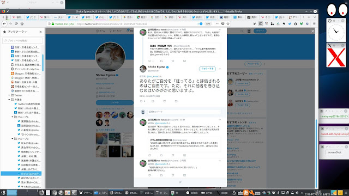
Task: Switch to xeyes task in taskbar
Action: [x=207, y=193]
